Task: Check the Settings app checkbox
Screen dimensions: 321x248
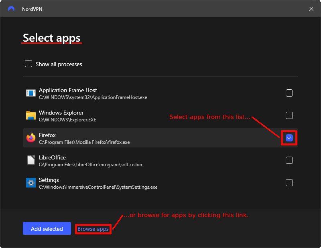Action: pos(289,183)
